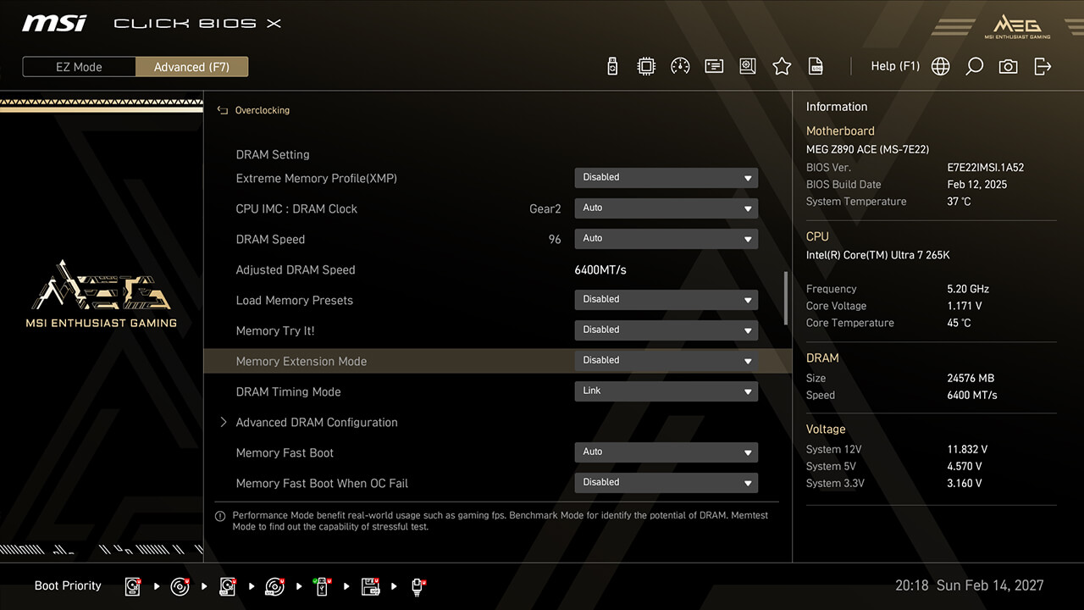Open the Memory Fast Boot dropdown
The width and height of the screenshot is (1084, 610).
[666, 452]
